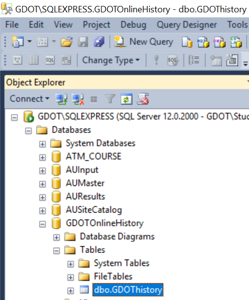
Task: Open the File menu
Action: (12, 25)
